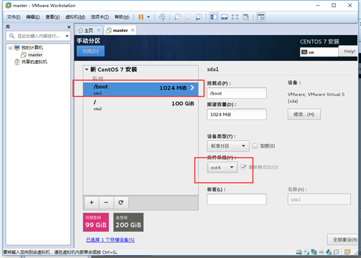The width and height of the screenshot is (361, 258).
Task: Toggle the 加密(E) encryption checkbox
Action: tap(255, 146)
